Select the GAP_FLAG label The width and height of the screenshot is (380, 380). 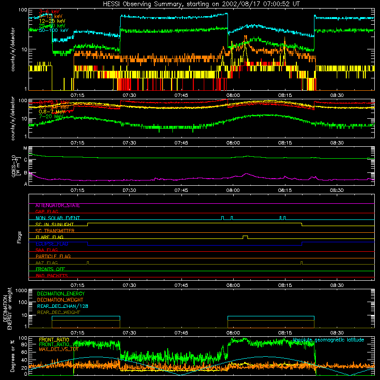pos(47,211)
